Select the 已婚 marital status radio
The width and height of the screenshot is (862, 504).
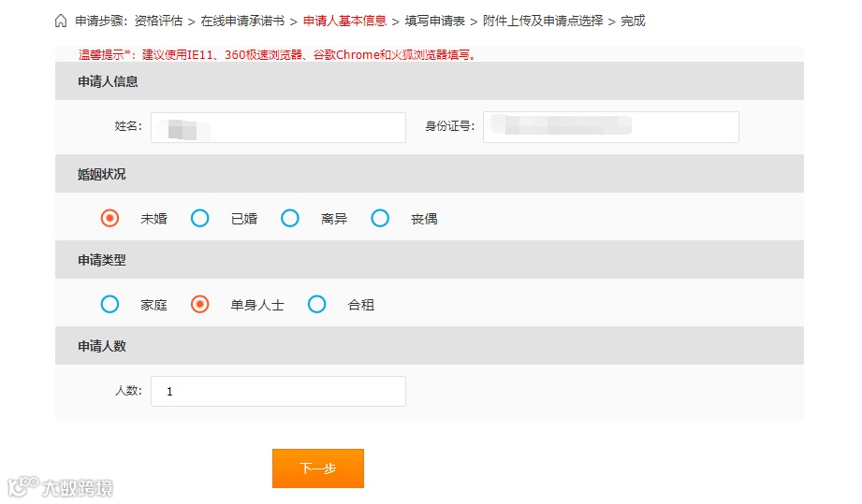[199, 219]
